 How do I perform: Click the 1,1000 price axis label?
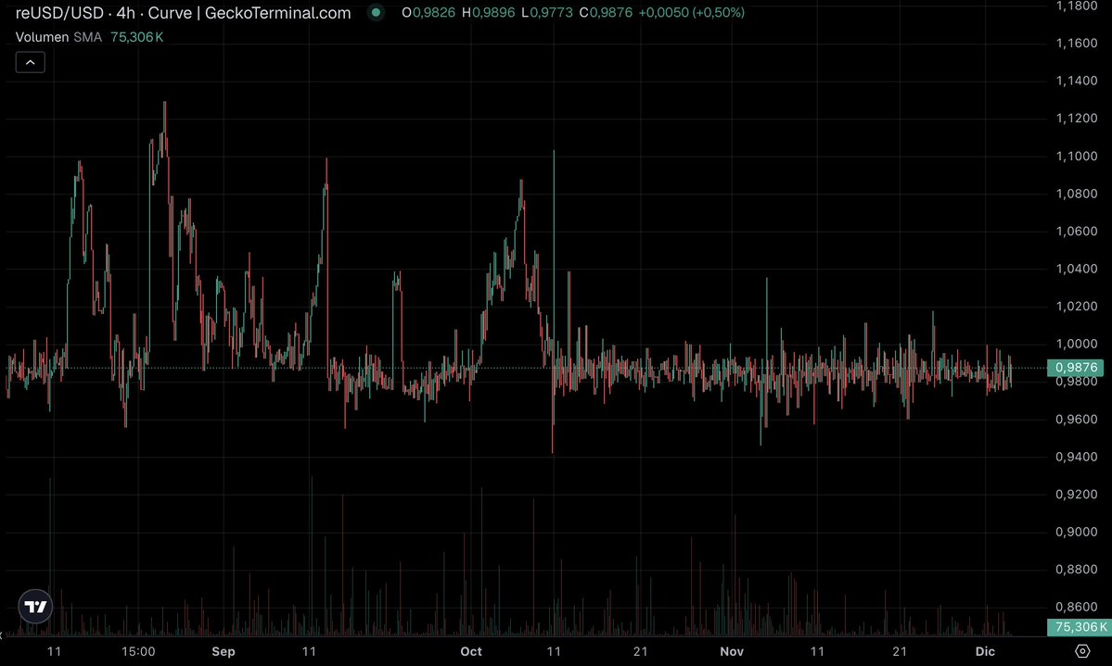pyautogui.click(x=1077, y=156)
